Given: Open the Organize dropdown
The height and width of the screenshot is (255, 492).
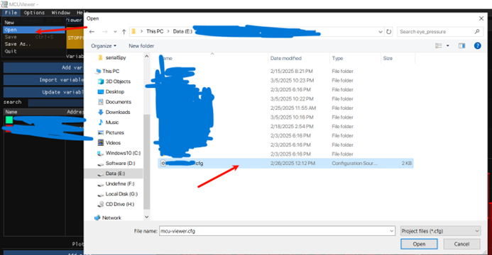Looking at the screenshot, I should (104, 45).
